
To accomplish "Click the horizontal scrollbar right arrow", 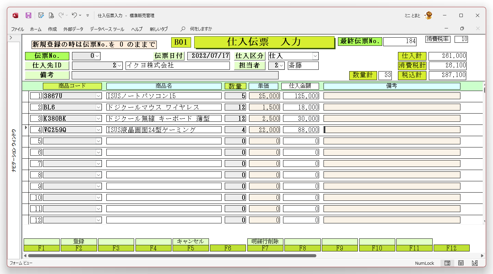I will pos(482,256).
